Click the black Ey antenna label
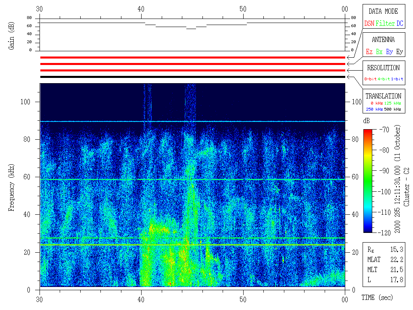This screenshot has width=413, height=310. click(399, 52)
